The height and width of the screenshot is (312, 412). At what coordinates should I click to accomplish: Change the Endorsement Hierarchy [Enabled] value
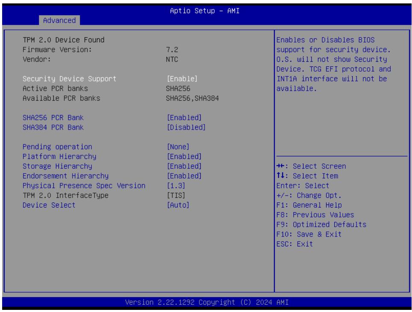[184, 176]
